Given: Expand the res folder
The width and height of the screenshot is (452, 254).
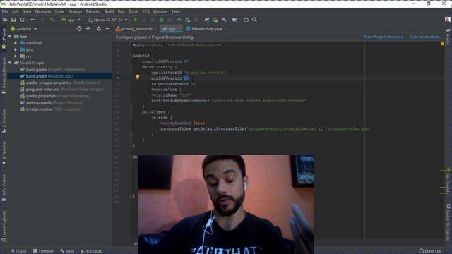Looking at the screenshot, I should (16, 56).
